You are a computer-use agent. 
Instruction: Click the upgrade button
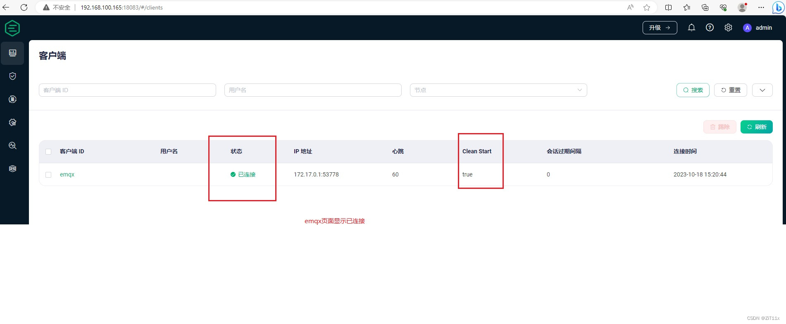coord(660,28)
